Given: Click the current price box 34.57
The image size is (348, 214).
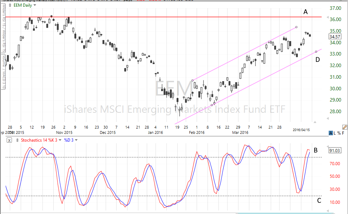Looking at the screenshot, I should click(x=335, y=37).
